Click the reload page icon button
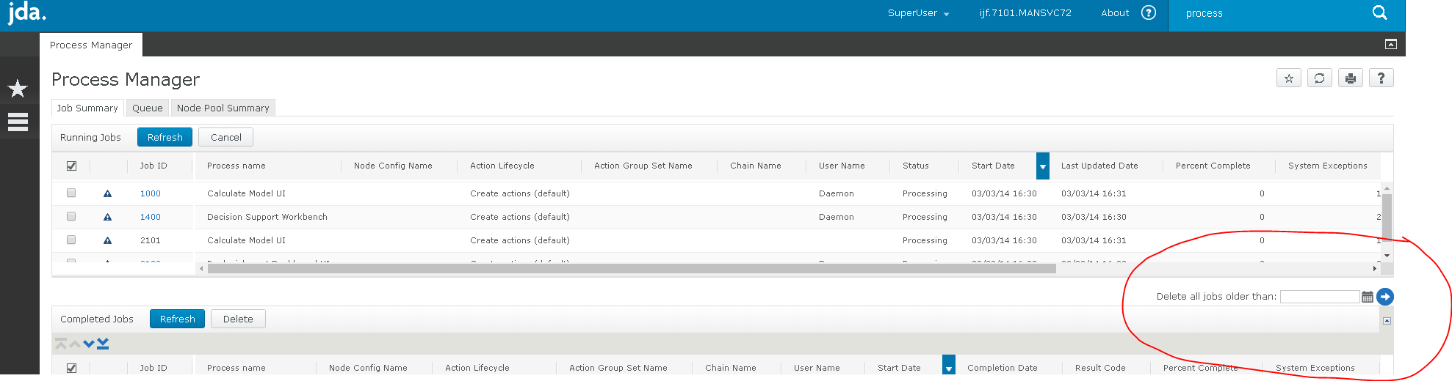Screen dimensions: 1452x381 click(x=1320, y=78)
